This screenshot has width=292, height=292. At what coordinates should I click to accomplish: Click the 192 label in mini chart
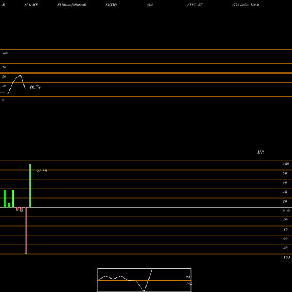[x=189, y=284]
